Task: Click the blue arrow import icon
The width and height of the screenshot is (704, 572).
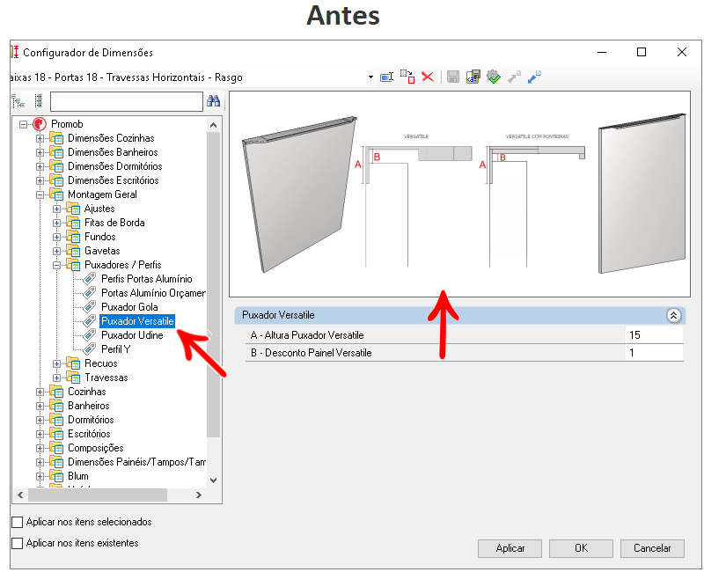Action: click(x=534, y=77)
